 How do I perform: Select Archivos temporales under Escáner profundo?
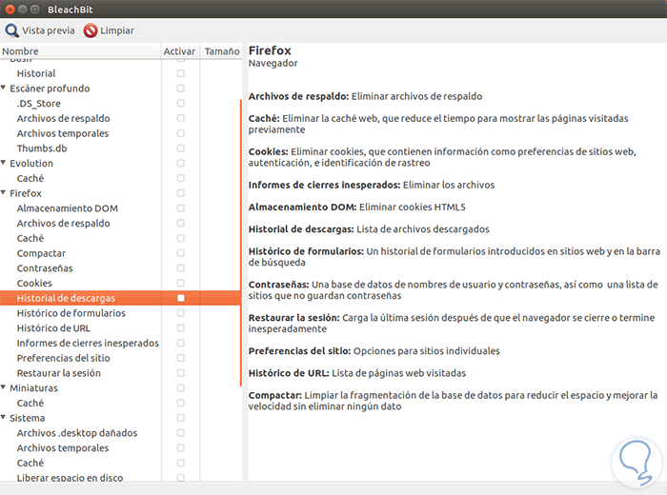(120, 133)
